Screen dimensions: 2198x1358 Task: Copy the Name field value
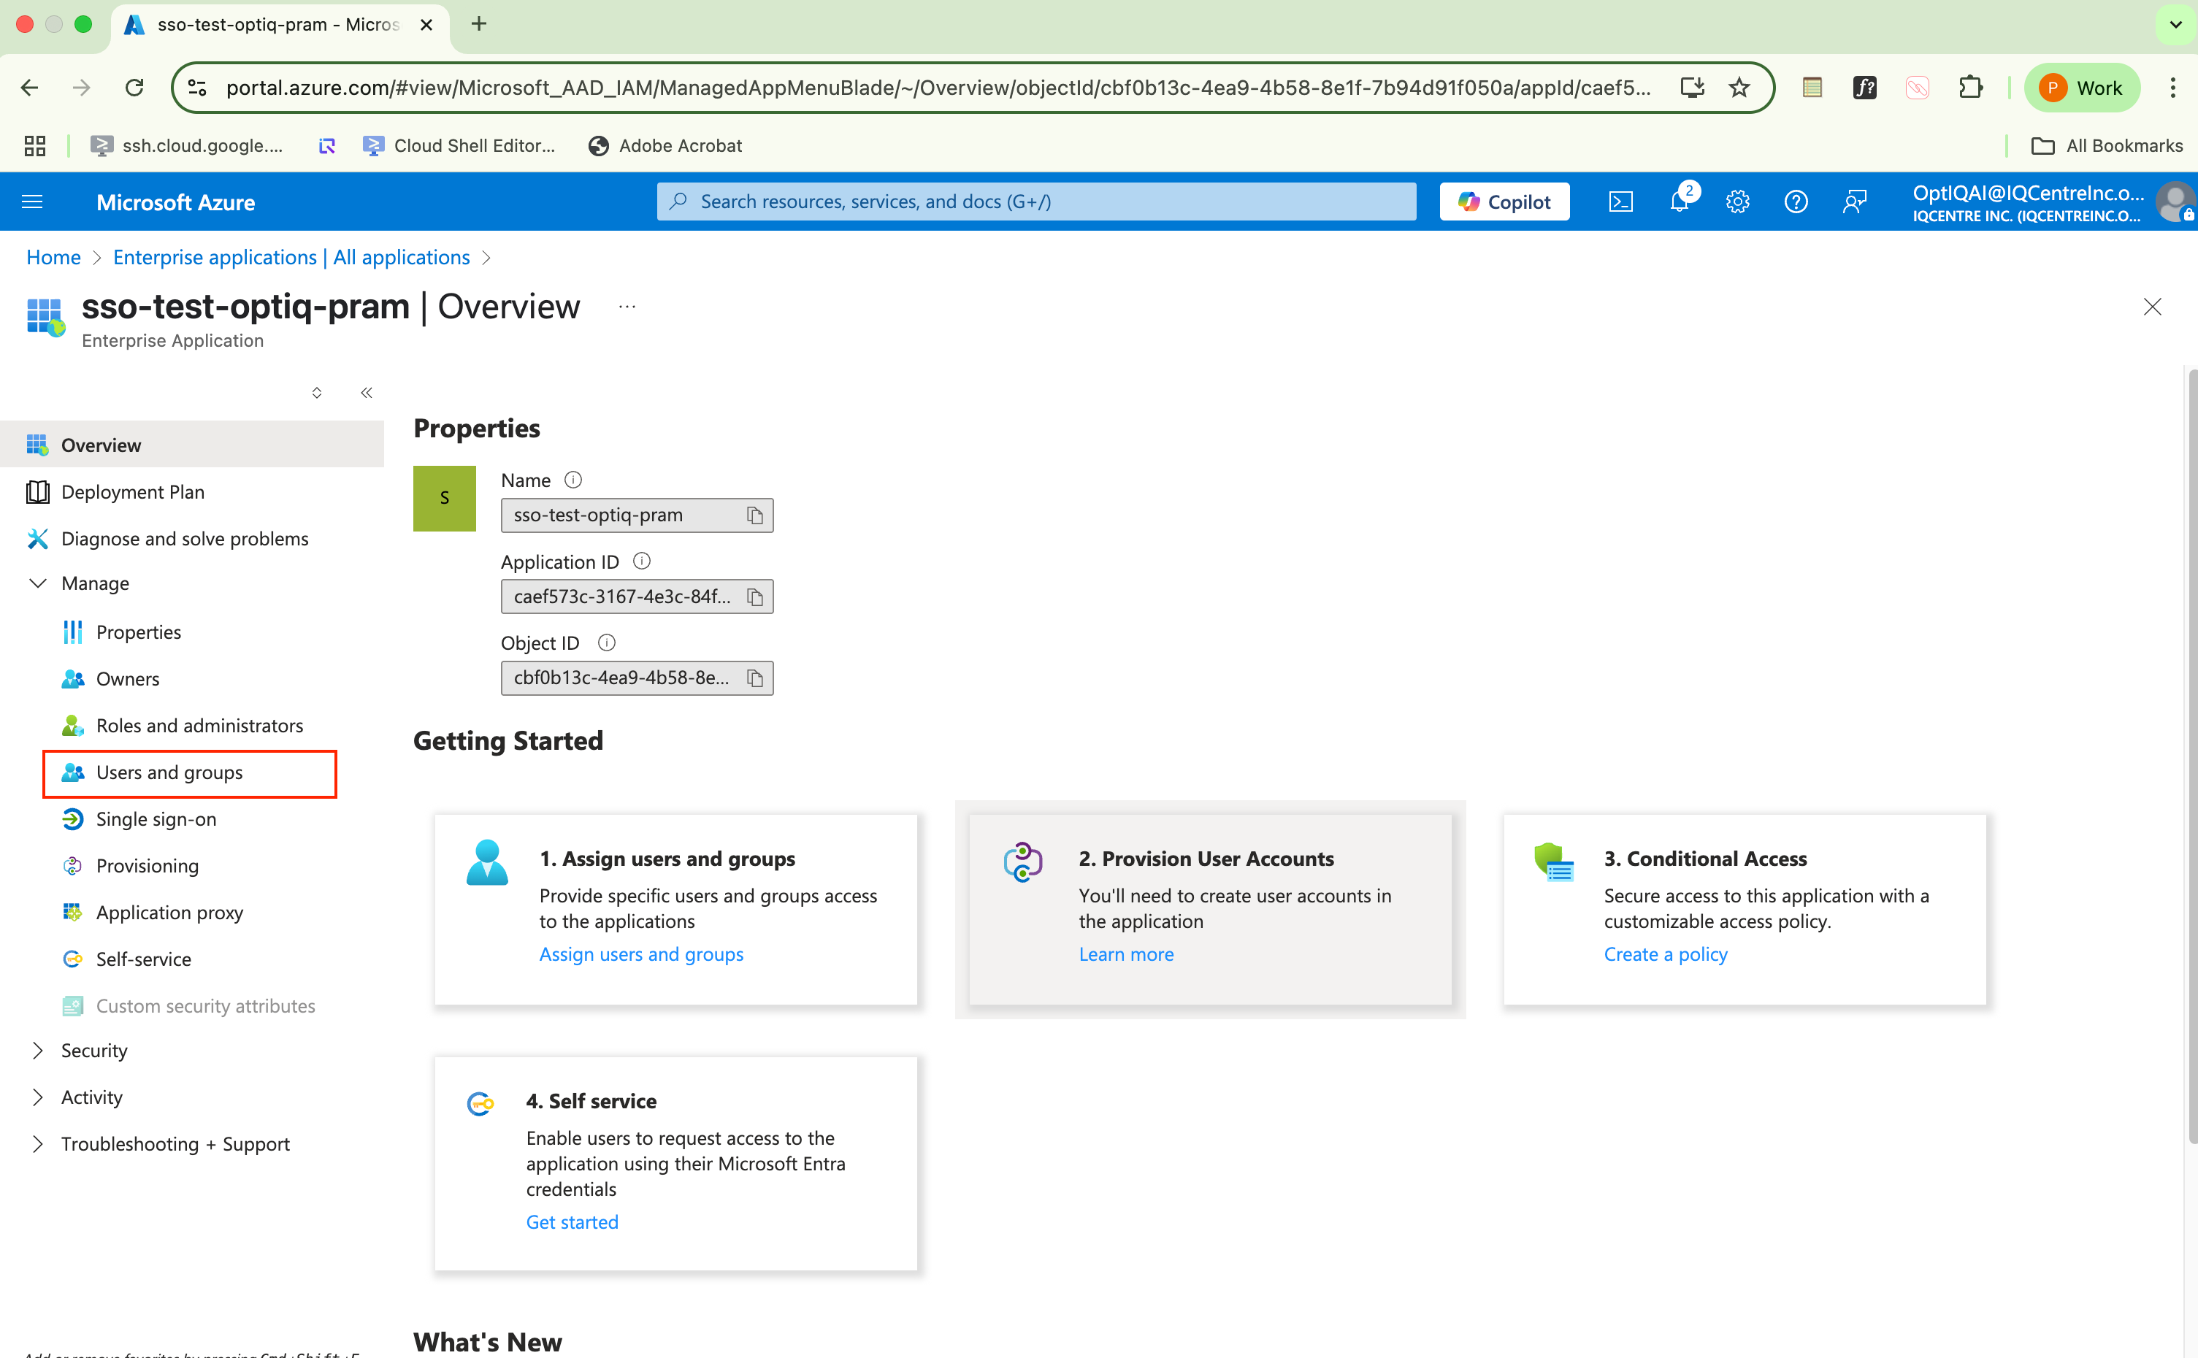point(754,515)
